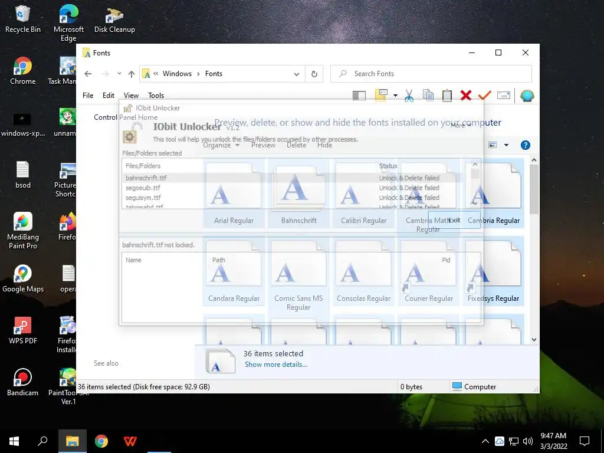The height and width of the screenshot is (453, 604).
Task: Select the Bahnschrift font family
Action: click(299, 193)
